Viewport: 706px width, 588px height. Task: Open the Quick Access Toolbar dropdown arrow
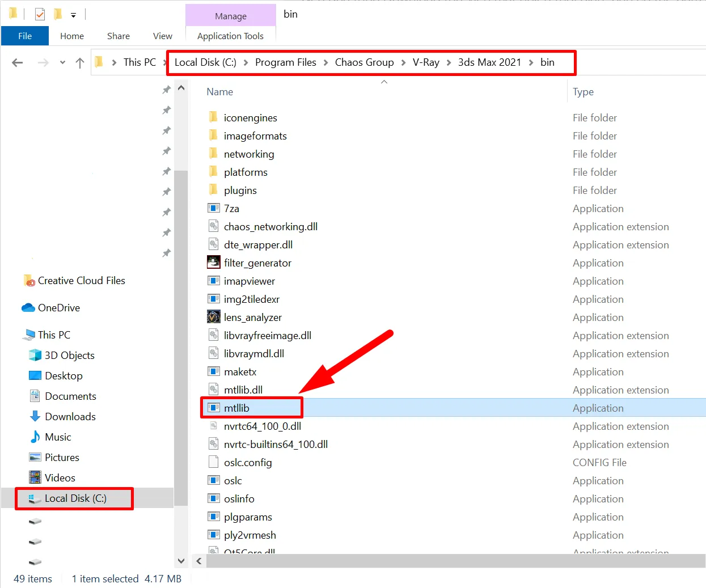coord(73,15)
